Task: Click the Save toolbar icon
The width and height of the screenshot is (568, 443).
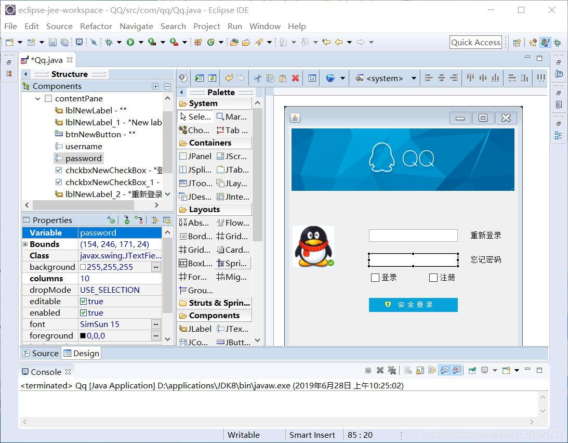Action: pyautogui.click(x=52, y=43)
